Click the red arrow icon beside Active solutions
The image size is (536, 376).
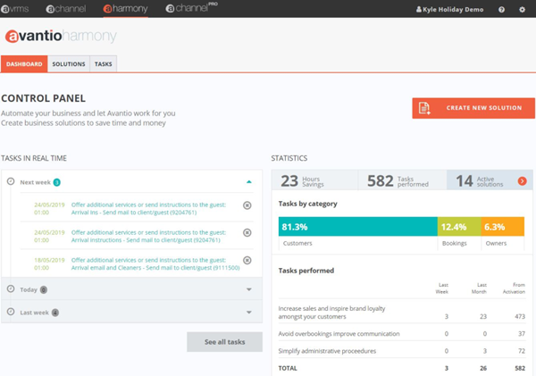tap(522, 181)
